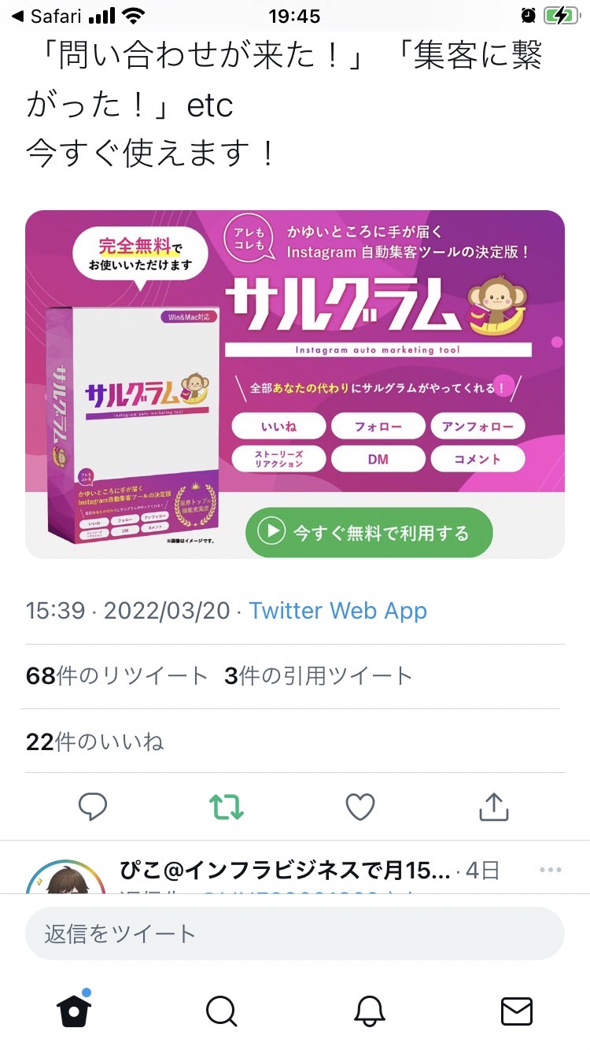Tap the 返信をツイート reply field
This screenshot has height=1050, width=590.
click(x=295, y=934)
